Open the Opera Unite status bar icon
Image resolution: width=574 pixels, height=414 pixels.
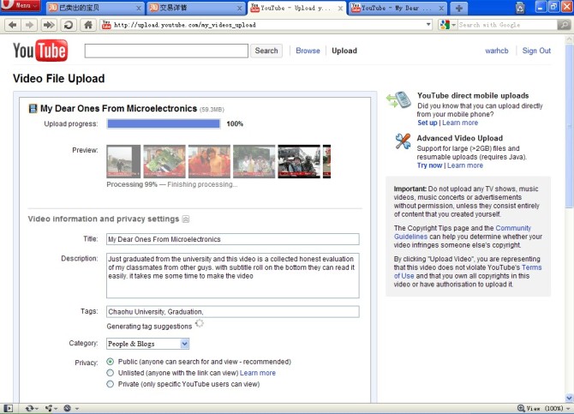[51, 408]
